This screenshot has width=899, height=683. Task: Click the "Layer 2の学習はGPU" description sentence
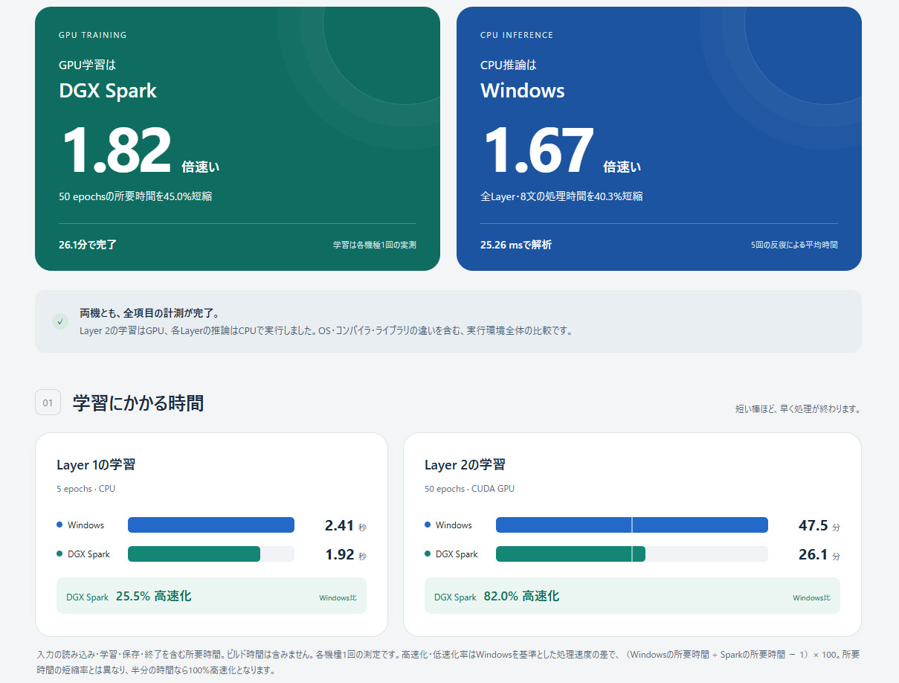coord(326,330)
